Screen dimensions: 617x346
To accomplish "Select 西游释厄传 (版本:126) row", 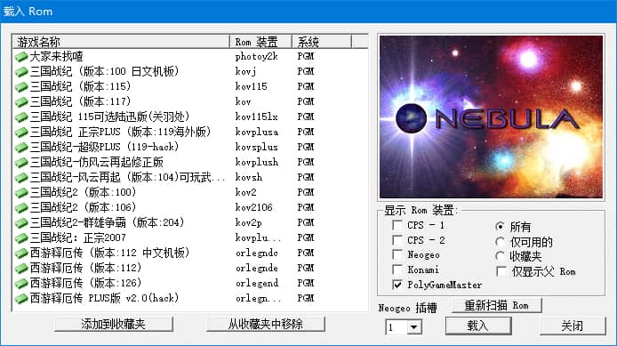I will [x=85, y=283].
